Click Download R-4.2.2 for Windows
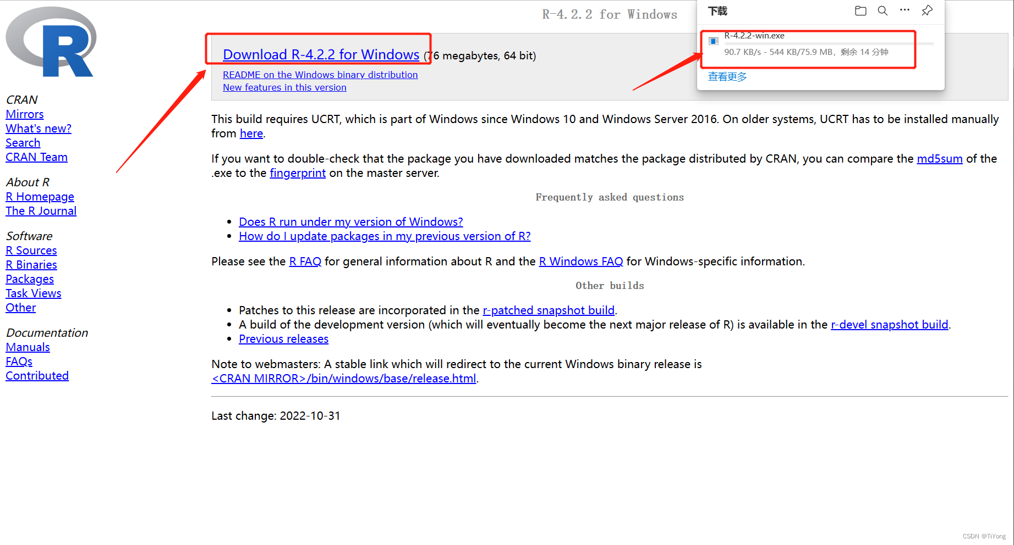The image size is (1014, 545). pos(320,54)
